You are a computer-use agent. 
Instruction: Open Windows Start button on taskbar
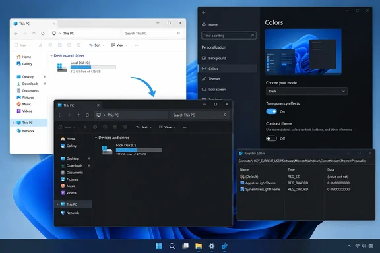point(159,246)
